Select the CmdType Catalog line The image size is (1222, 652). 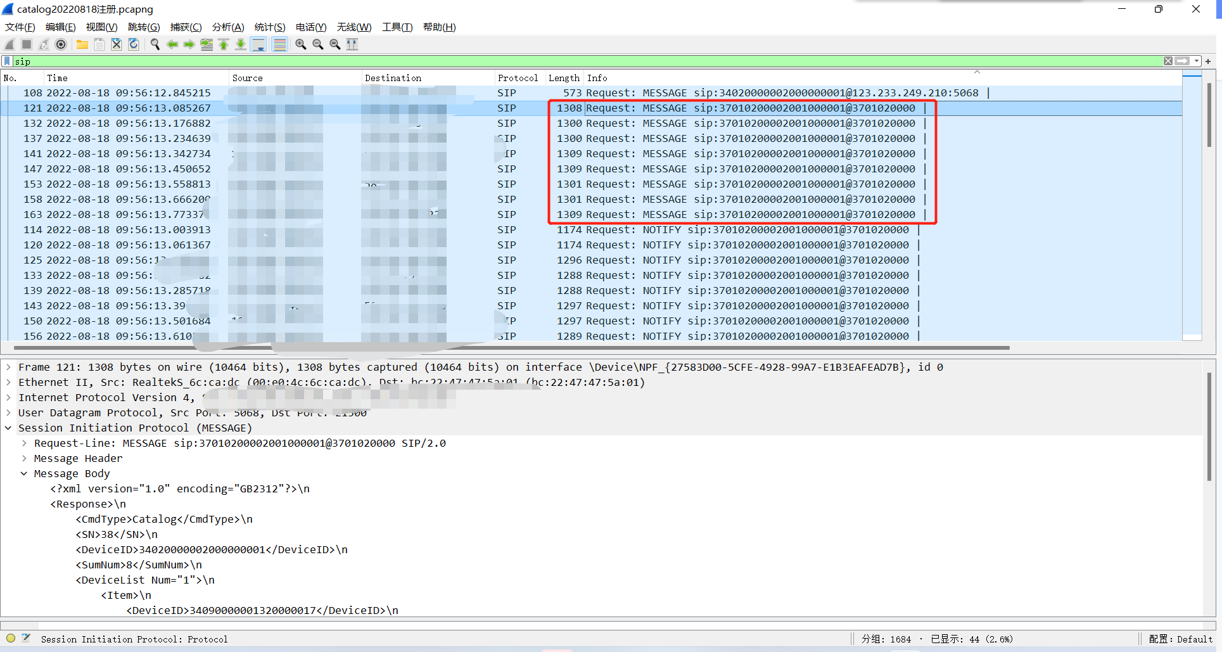tap(164, 520)
